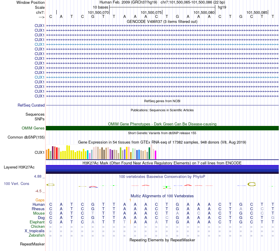The height and width of the screenshot is (251, 279).
Task: Click the hg19 label beside the scale bar
Action: (x=222, y=7)
